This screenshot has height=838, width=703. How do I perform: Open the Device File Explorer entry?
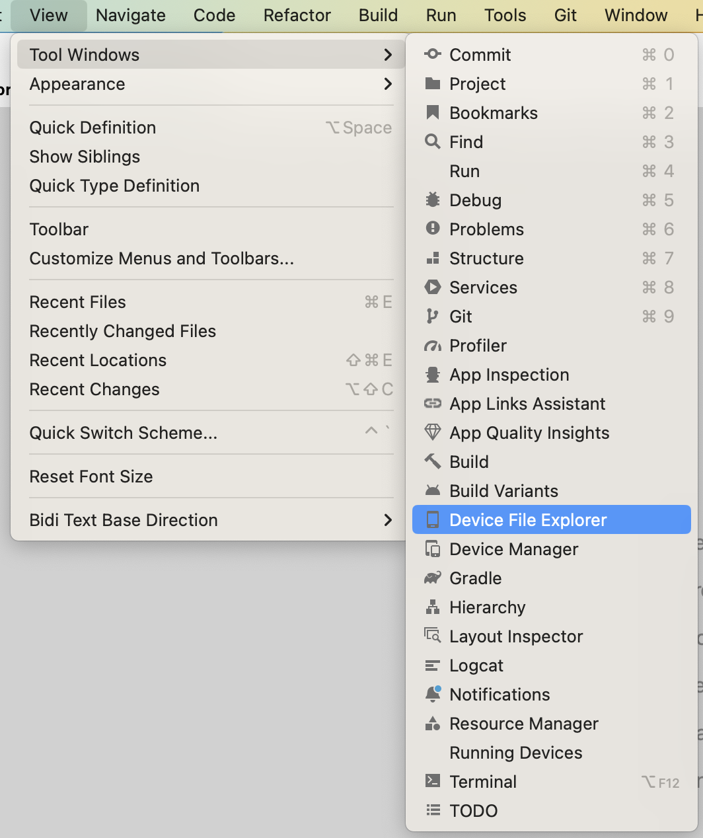[x=527, y=519]
